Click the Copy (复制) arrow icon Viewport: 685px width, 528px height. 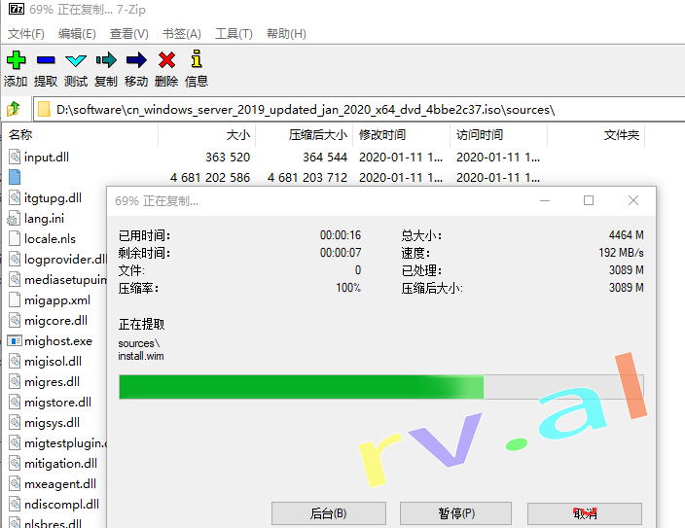pos(106,60)
